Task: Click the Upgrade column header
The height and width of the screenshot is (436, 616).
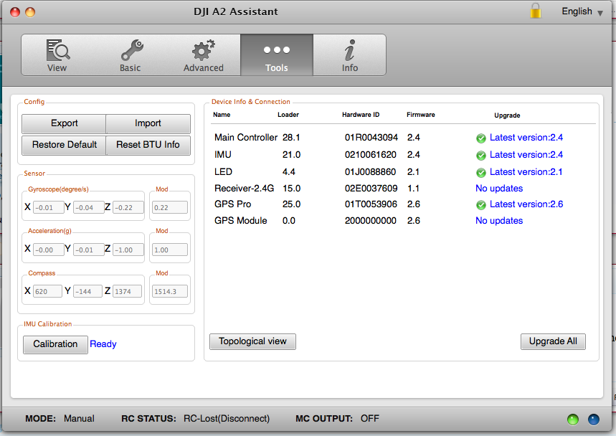Action: tap(507, 115)
